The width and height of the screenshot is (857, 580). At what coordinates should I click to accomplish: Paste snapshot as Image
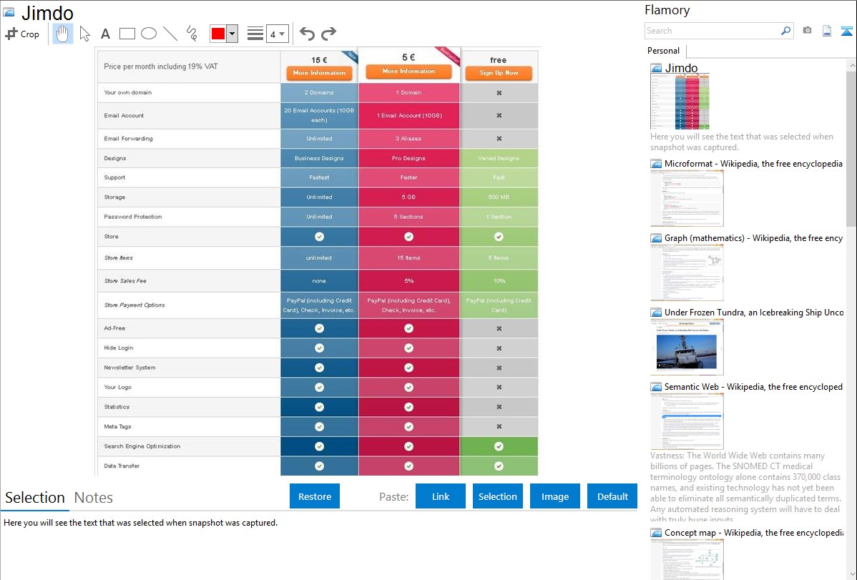click(x=554, y=496)
